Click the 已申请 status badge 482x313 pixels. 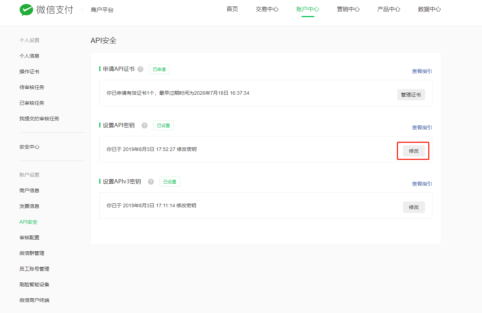[x=159, y=69]
